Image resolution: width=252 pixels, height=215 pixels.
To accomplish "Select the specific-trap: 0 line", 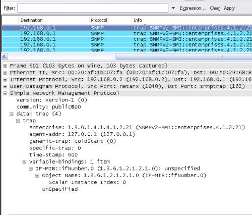I will 55,148.
